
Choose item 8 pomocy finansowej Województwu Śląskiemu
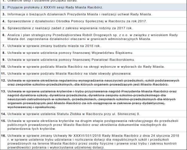point(94,53)
